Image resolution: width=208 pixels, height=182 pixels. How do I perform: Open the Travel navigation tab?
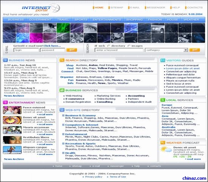[x=63, y=20]
